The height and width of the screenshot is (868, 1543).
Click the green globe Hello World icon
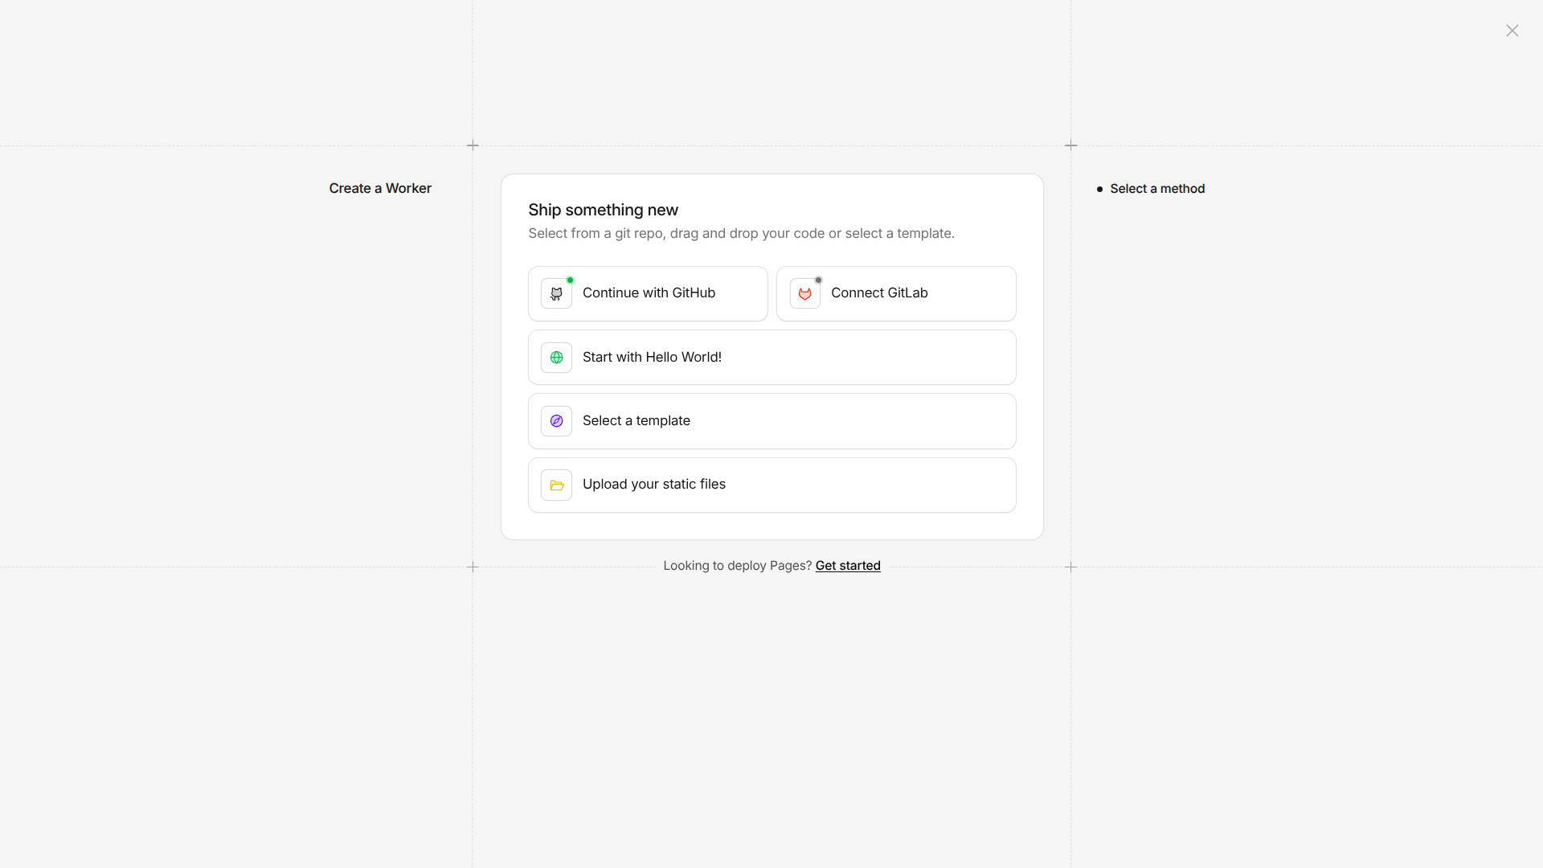click(x=556, y=358)
